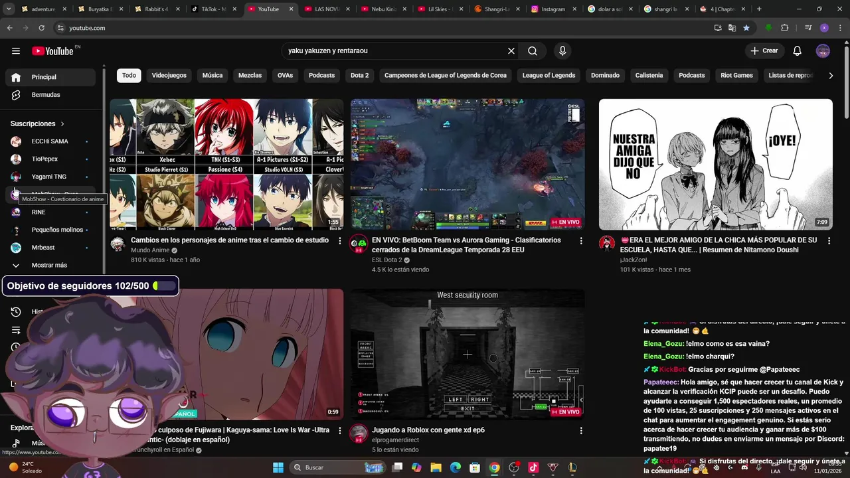Open the account avatar menu
This screenshot has width=850, height=478.
pos(823,51)
